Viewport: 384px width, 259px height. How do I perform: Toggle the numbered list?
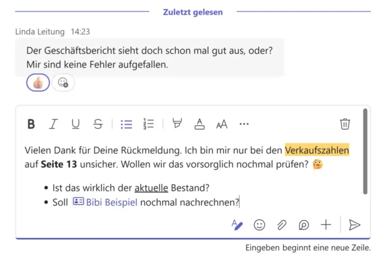click(148, 124)
